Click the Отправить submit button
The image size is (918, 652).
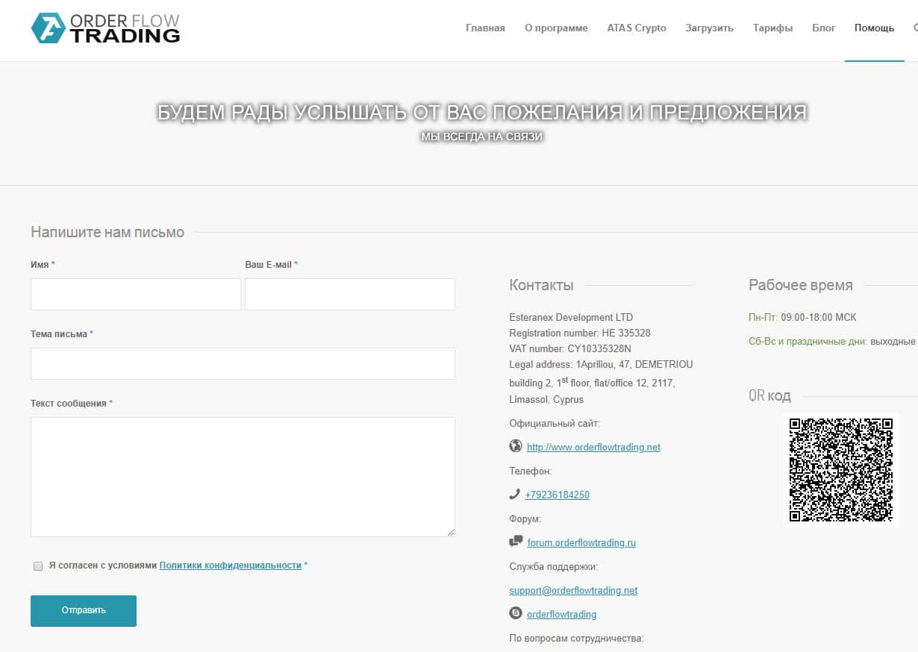click(x=84, y=610)
